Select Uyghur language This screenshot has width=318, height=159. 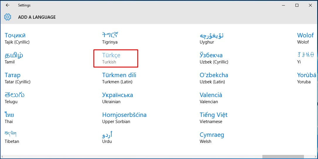click(x=212, y=38)
